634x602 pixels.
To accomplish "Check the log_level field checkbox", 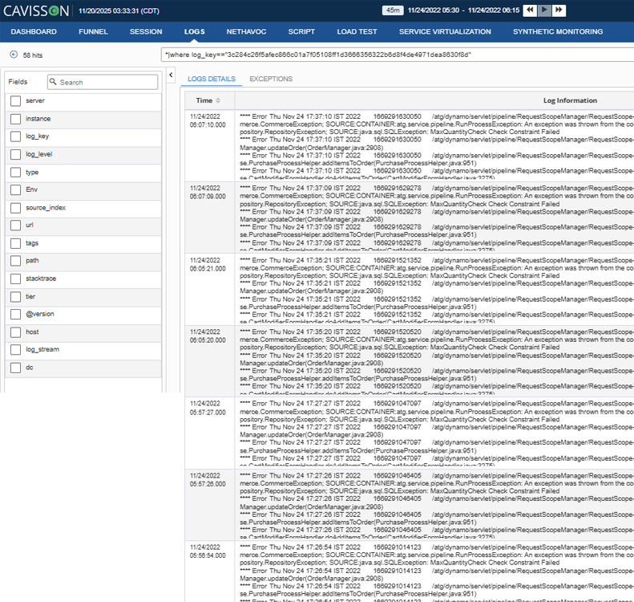I will 15,154.
